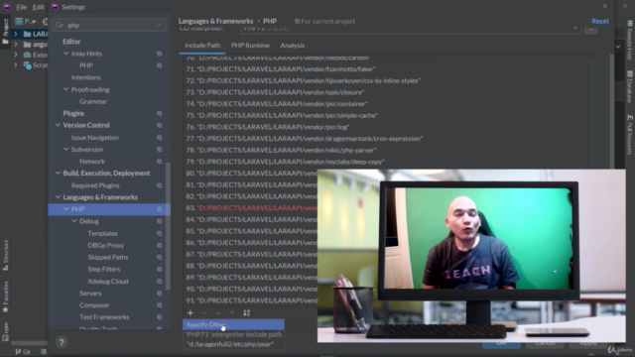Screen dimensions: 635x357
Task: Click the sort include paths alphabetically icon
Action: click(x=247, y=312)
